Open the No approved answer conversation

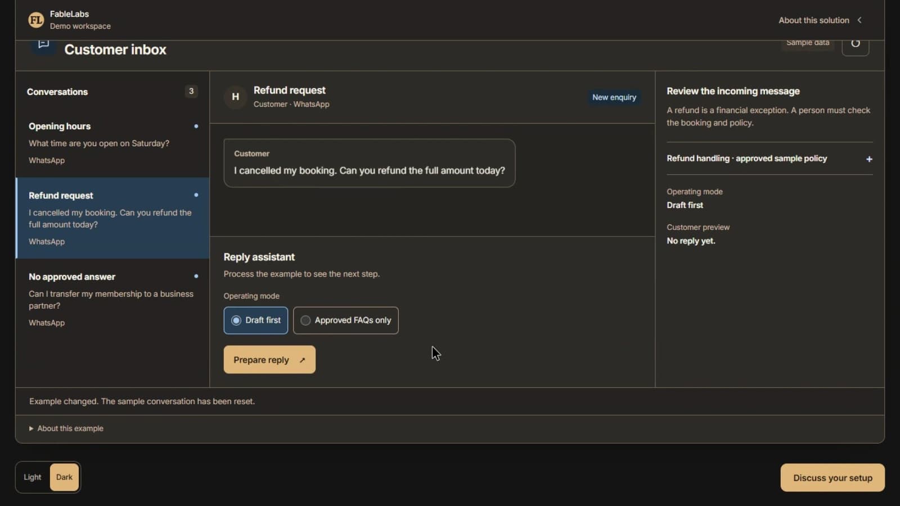pos(112,300)
